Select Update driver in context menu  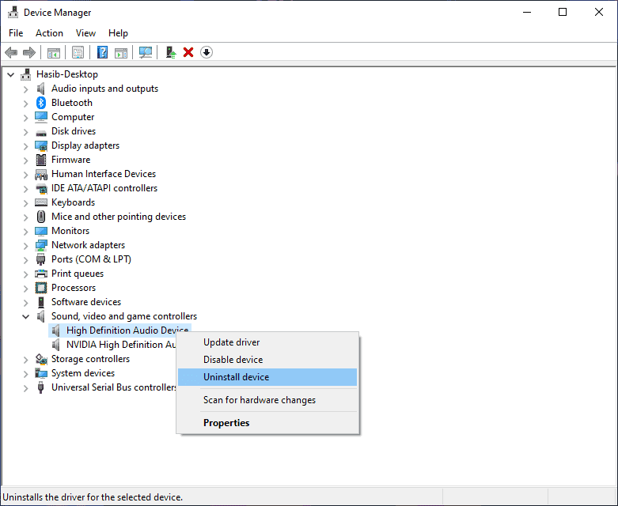pos(231,342)
